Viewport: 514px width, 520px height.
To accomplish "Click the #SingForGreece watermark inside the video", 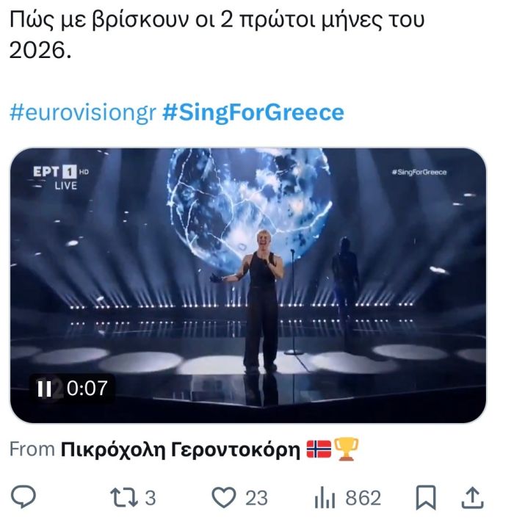I will coord(420,172).
